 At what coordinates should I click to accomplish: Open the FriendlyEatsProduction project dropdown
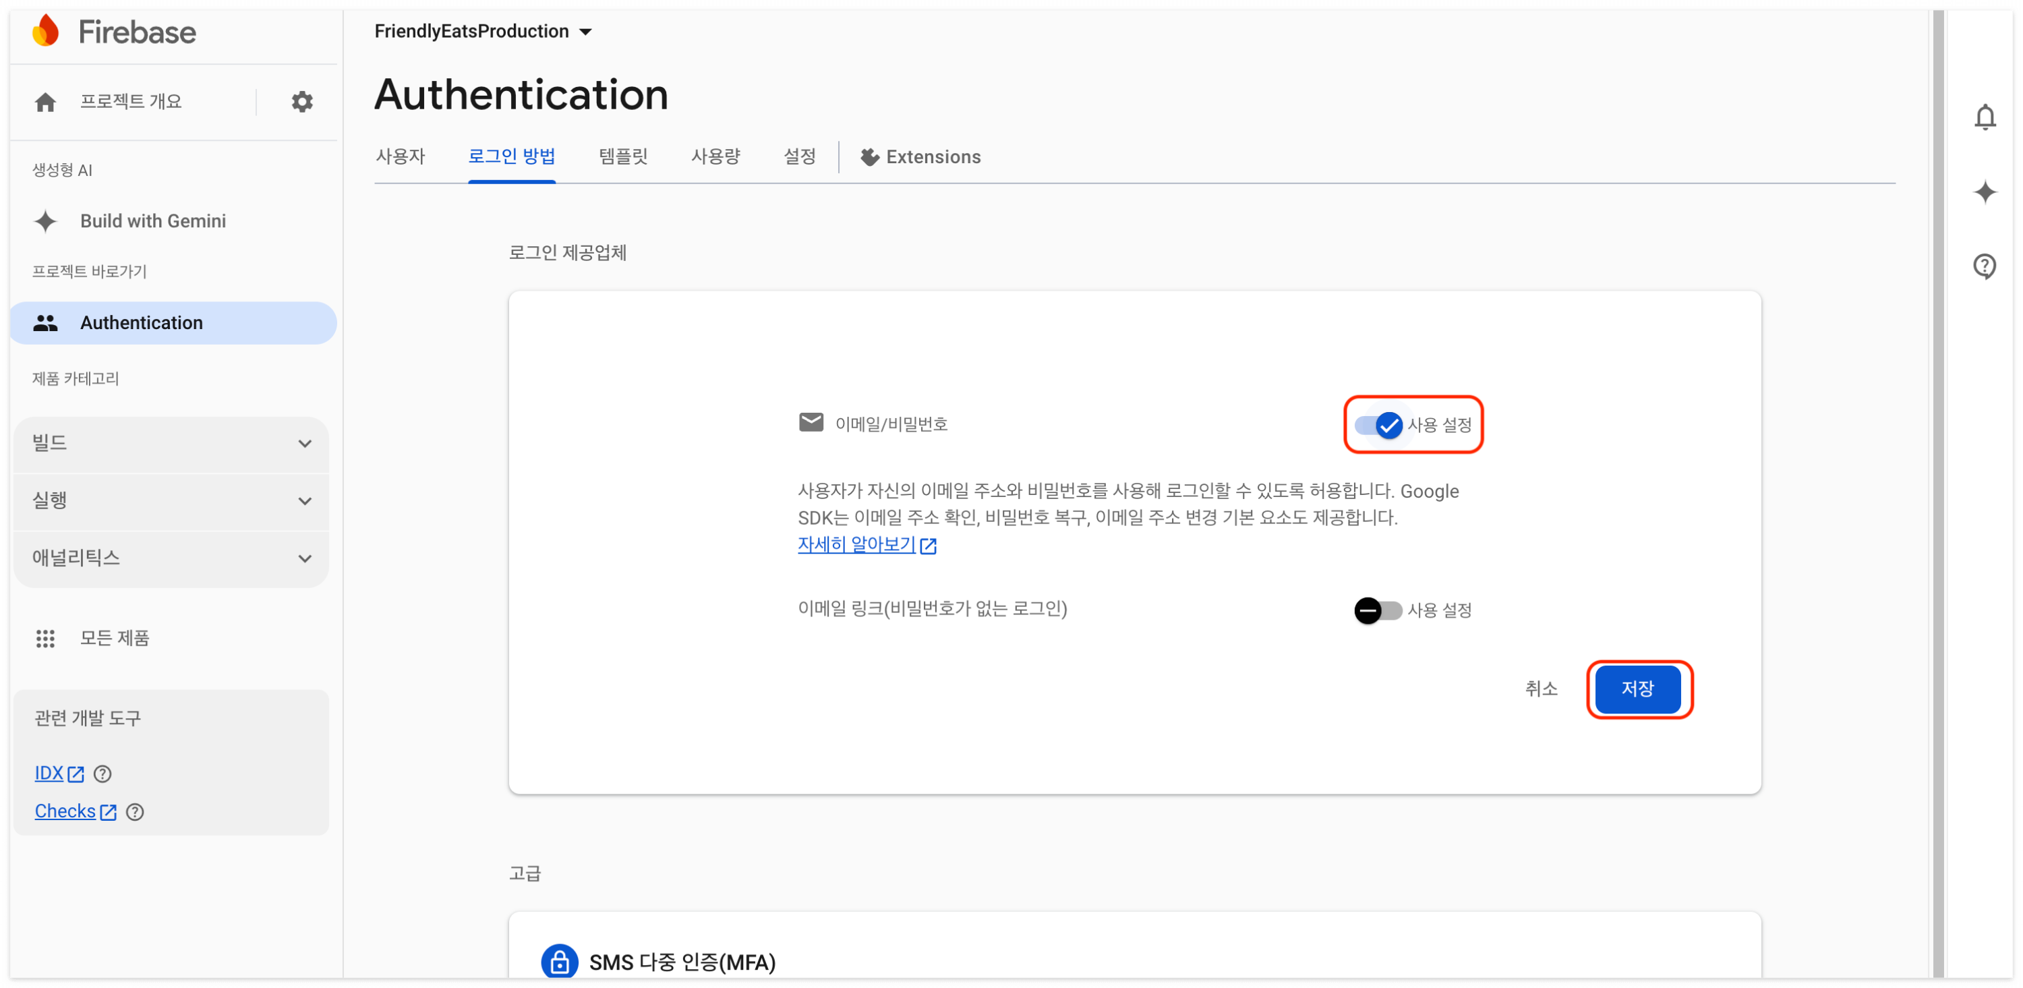482,32
